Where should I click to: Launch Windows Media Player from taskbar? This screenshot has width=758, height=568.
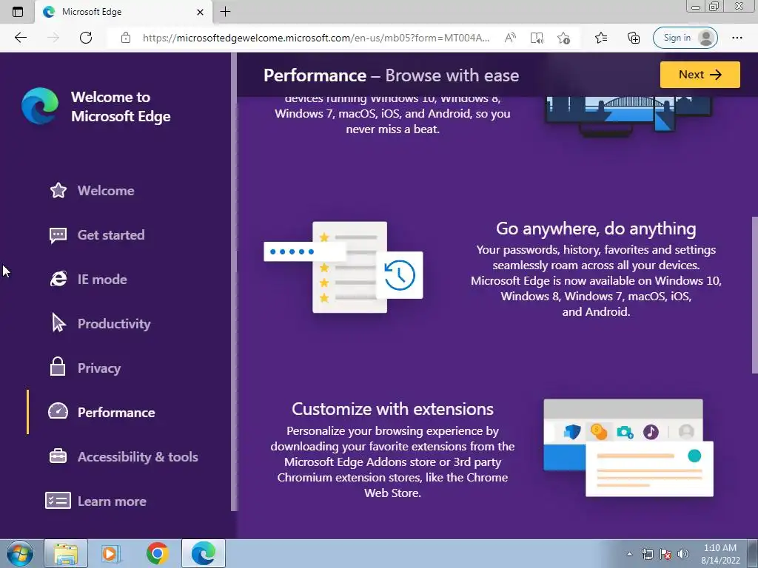pyautogui.click(x=111, y=553)
